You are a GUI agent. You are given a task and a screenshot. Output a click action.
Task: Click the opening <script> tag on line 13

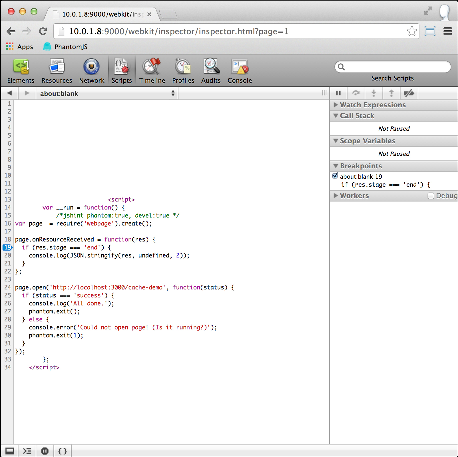coord(121,199)
